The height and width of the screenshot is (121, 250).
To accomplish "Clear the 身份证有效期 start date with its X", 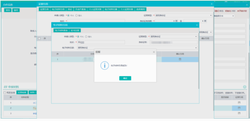I will tap(174, 21).
